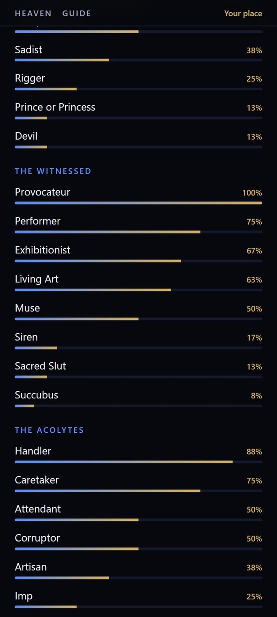Open the HEAVEN navigation link
The width and height of the screenshot is (277, 617).
click(33, 13)
